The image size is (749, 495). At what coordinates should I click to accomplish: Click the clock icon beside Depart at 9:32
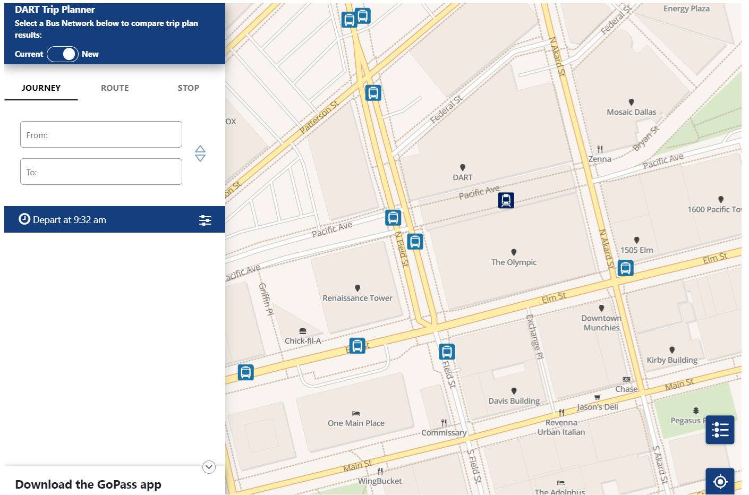tap(24, 219)
